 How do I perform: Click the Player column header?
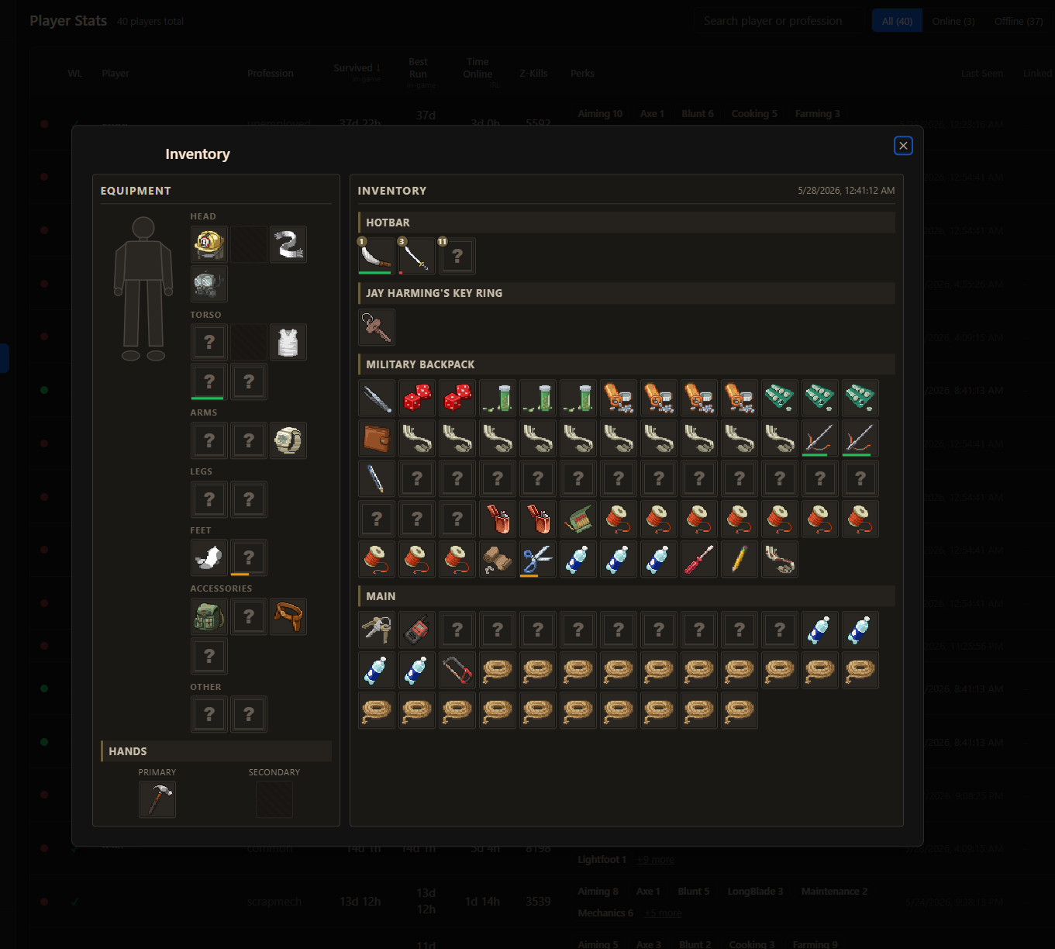115,74
